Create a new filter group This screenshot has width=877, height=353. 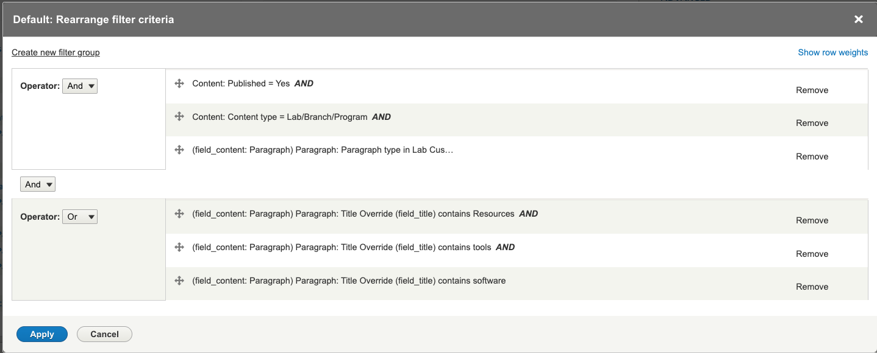pyautogui.click(x=55, y=52)
